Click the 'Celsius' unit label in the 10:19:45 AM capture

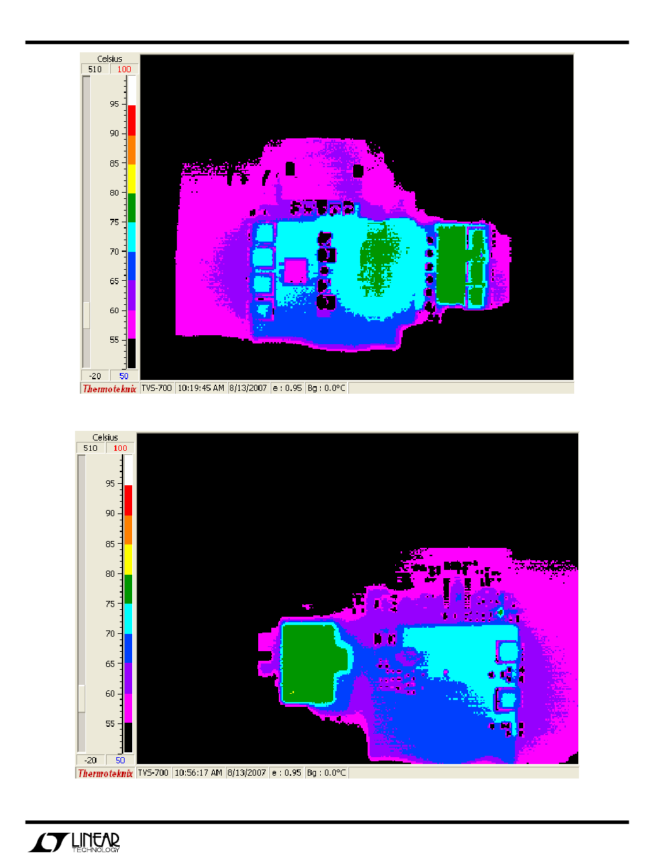pyautogui.click(x=109, y=59)
